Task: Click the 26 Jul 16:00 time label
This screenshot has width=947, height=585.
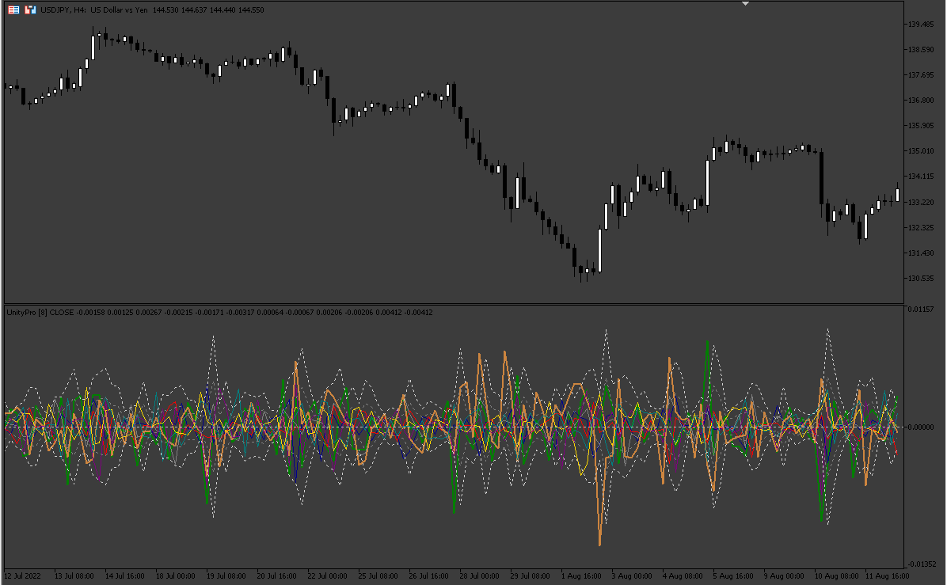Action: 428,576
